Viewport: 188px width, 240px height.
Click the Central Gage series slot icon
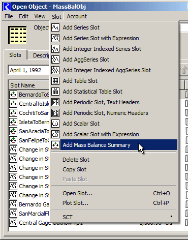[x=13, y=223]
